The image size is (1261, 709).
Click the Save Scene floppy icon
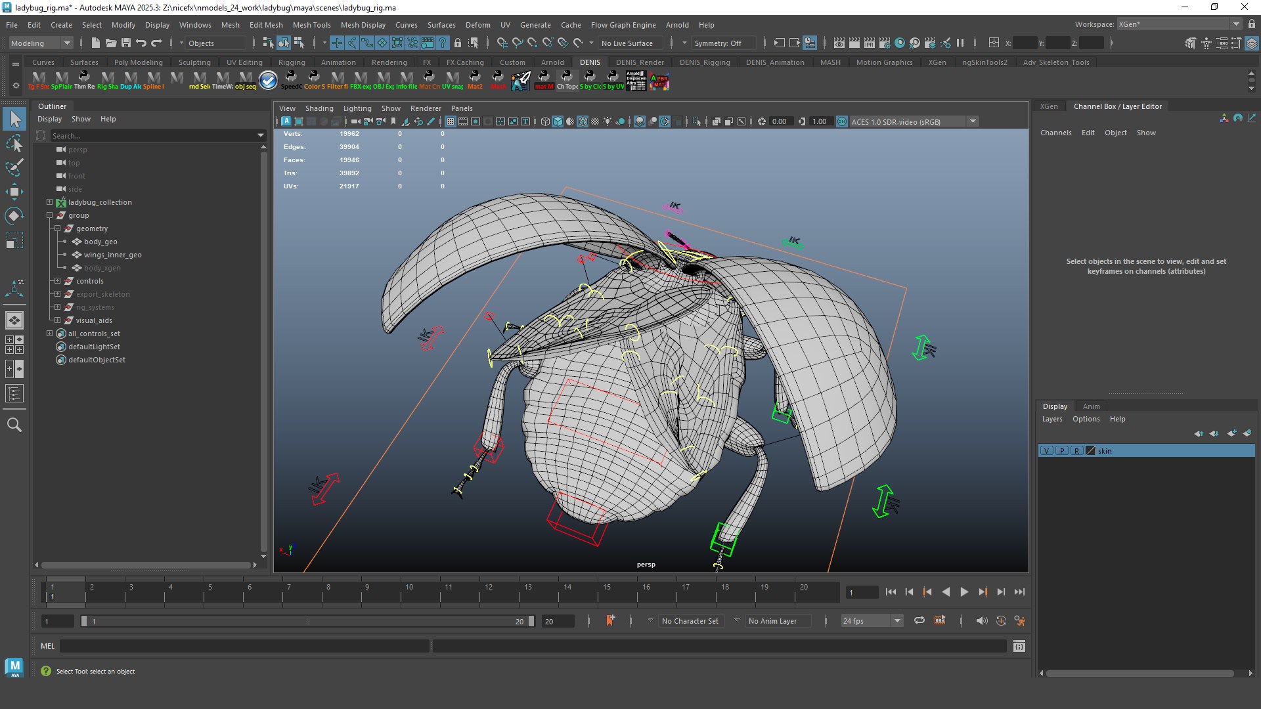(125, 43)
